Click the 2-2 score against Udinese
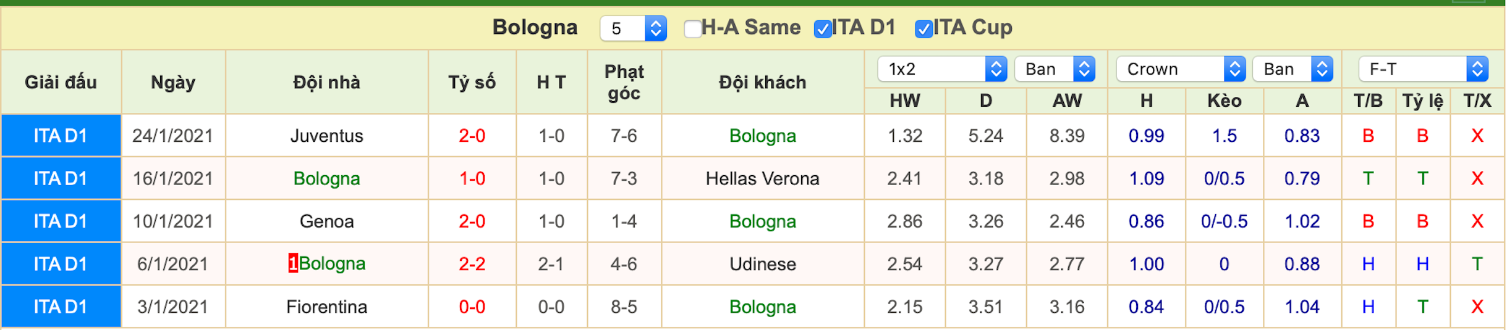The image size is (1507, 330). (472, 264)
